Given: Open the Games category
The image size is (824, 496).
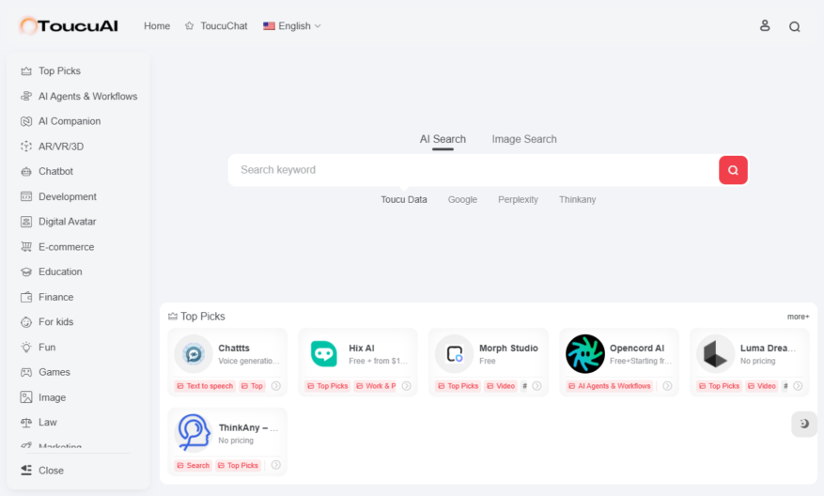Looking at the screenshot, I should point(45,372).
